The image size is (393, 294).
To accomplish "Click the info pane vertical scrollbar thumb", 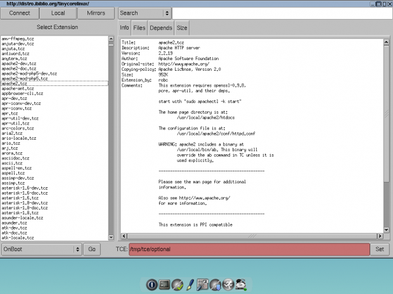I will point(386,114).
